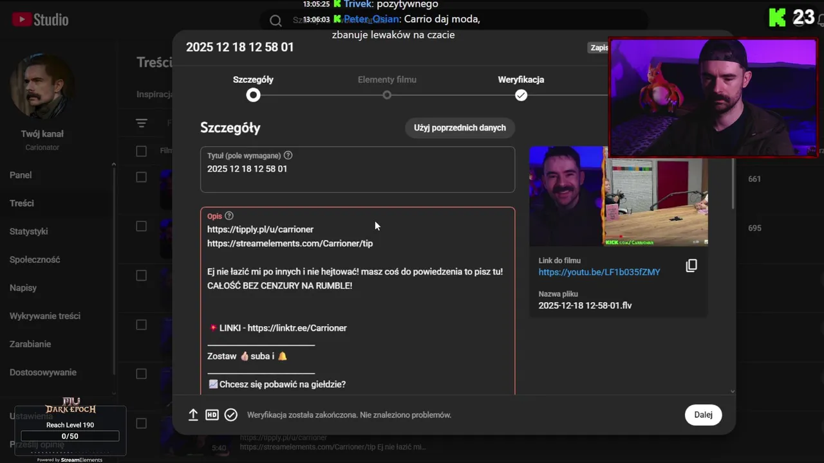Tick the checkbox of the row showing 661

[x=142, y=177]
